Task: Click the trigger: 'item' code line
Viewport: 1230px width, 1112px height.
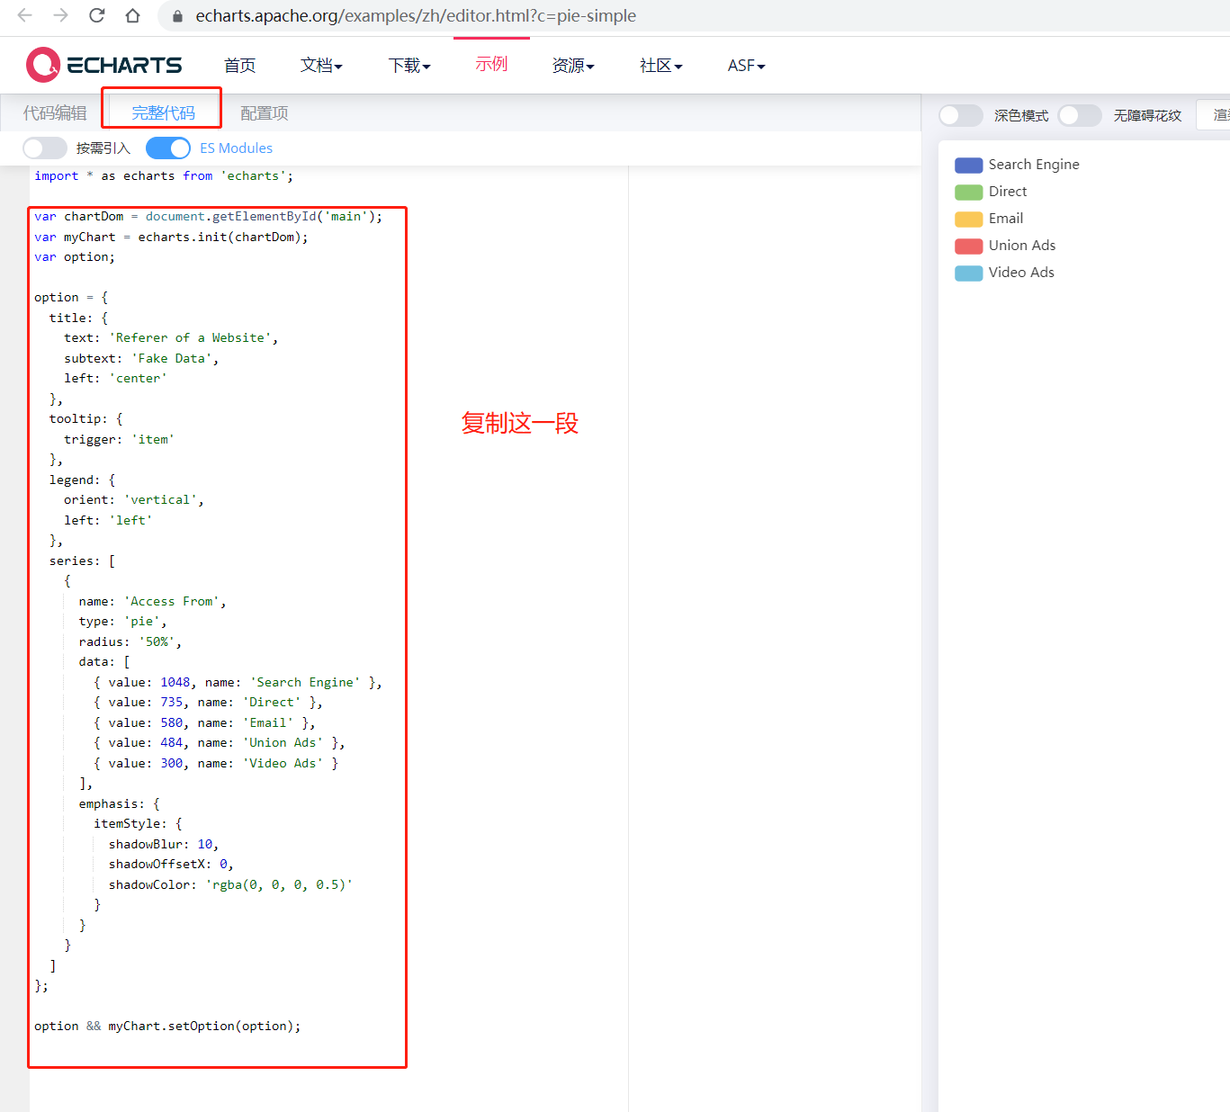Action: coord(119,439)
